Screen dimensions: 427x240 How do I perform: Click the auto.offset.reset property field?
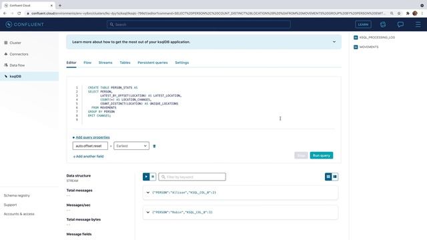point(90,146)
